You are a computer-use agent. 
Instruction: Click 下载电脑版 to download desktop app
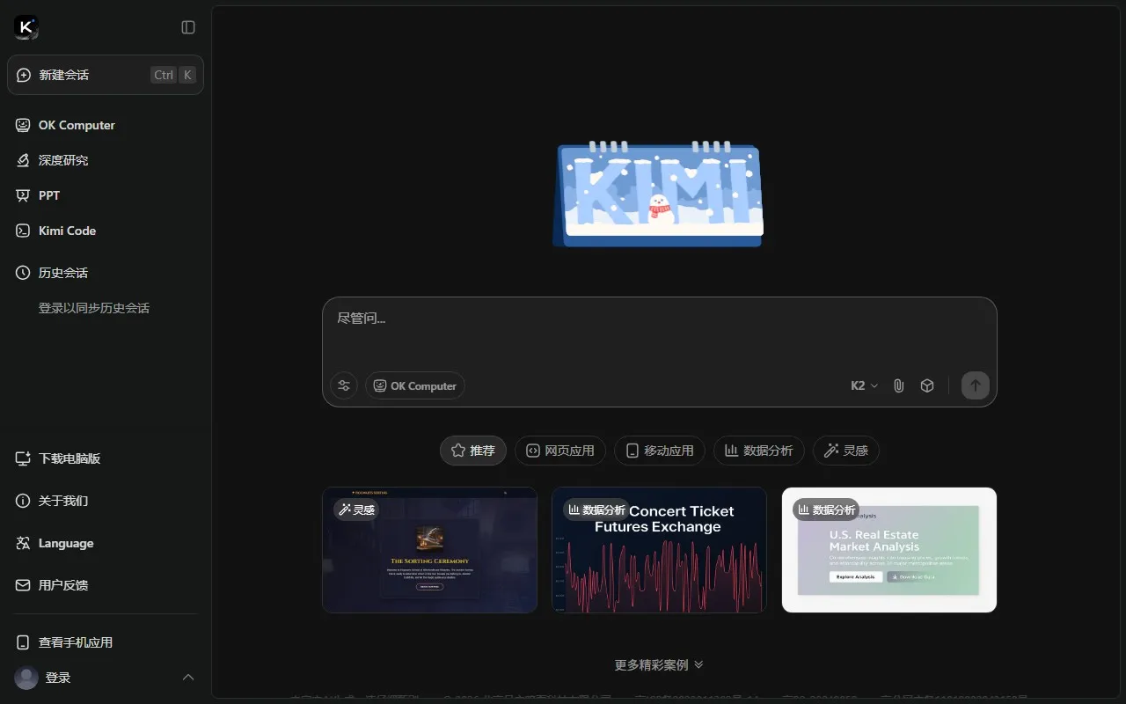coord(67,458)
